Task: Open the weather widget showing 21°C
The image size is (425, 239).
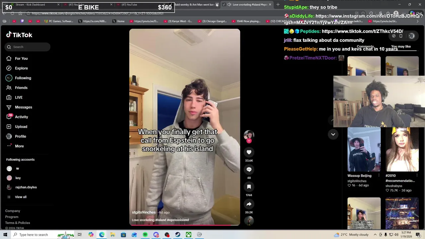Action: click(x=352, y=235)
